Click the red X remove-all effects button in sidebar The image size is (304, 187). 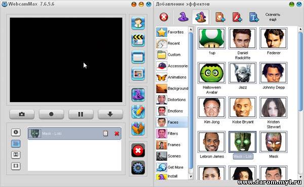click(138, 150)
